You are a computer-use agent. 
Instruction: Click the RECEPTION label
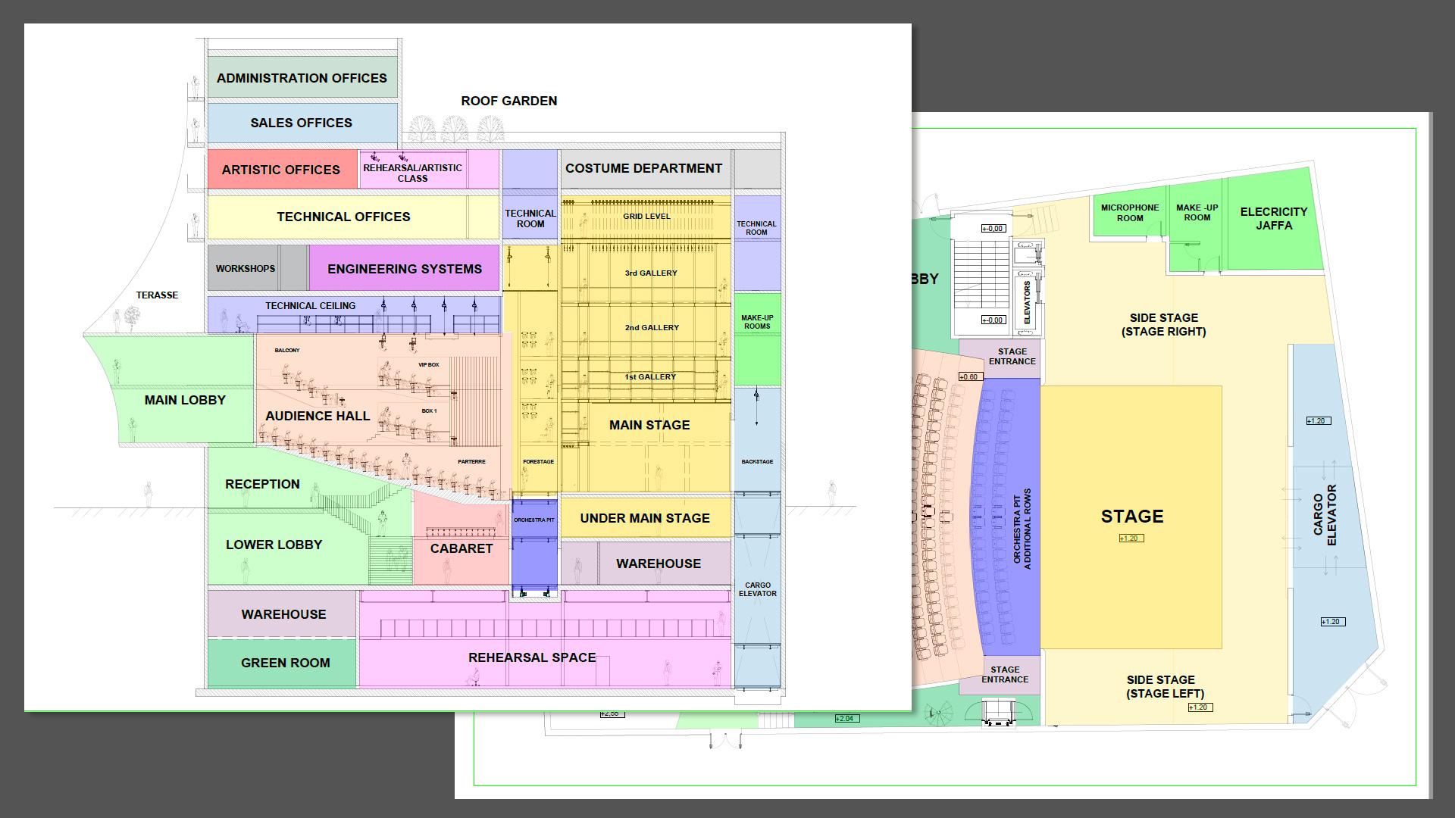pyautogui.click(x=262, y=484)
